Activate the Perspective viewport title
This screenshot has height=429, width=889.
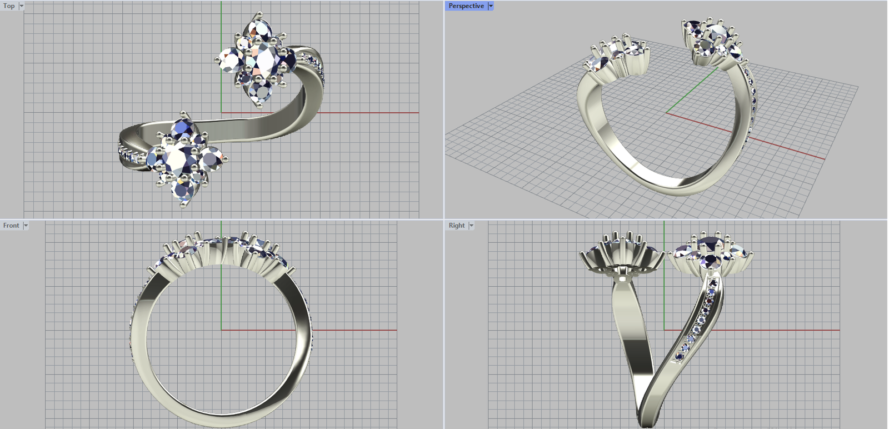point(466,6)
